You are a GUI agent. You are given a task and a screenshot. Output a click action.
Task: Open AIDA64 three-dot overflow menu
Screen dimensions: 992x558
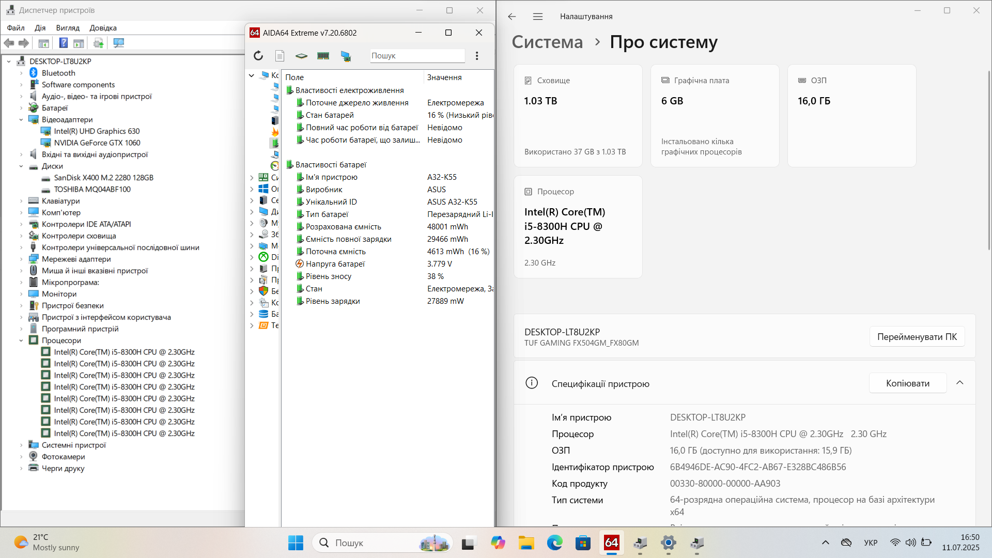pos(477,56)
